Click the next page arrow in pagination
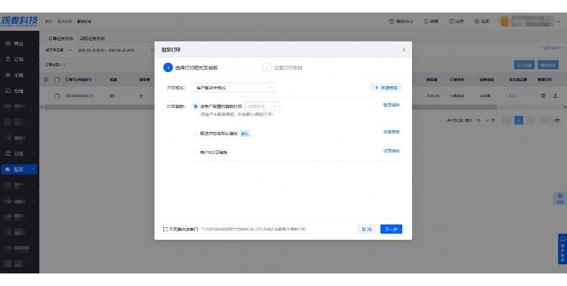Viewport: 567px width, 286px height. tap(531, 120)
